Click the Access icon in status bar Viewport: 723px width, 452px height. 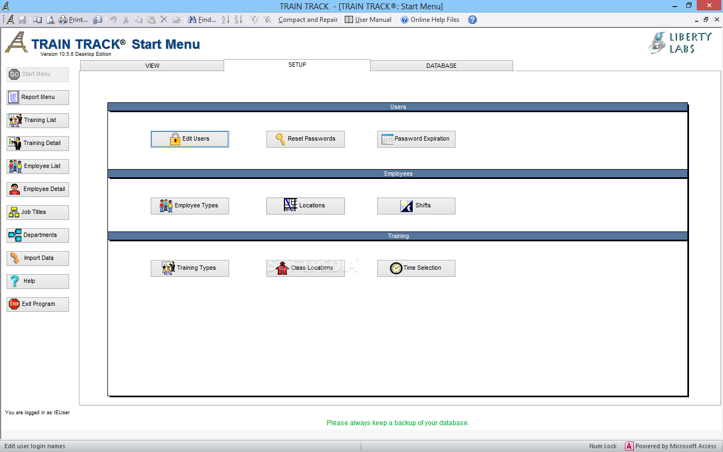[629, 446]
